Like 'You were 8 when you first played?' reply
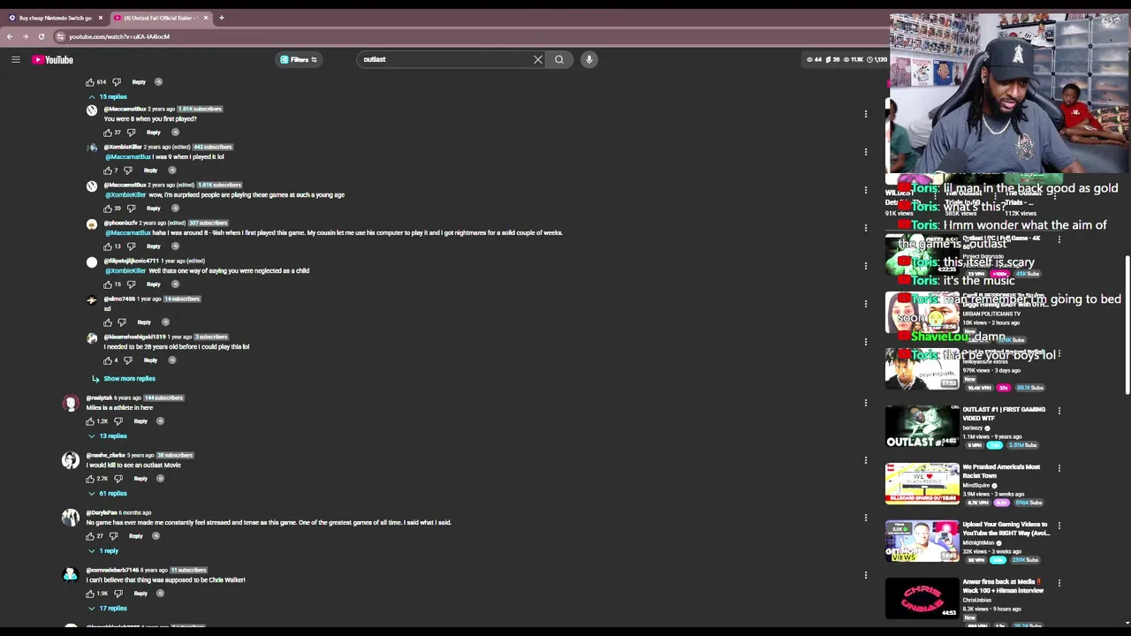This screenshot has height=636, width=1131. pyautogui.click(x=108, y=132)
